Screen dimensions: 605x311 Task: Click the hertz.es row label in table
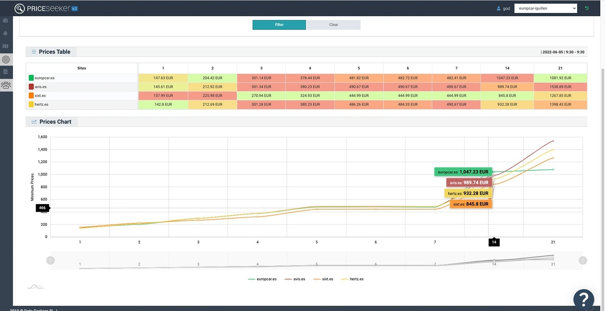pos(42,104)
